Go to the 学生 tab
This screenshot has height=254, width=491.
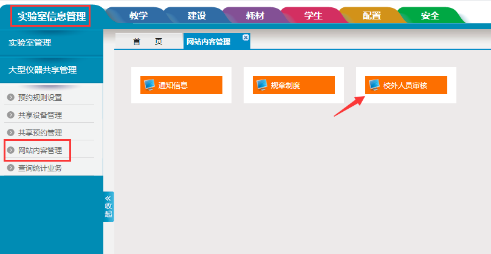coord(314,16)
